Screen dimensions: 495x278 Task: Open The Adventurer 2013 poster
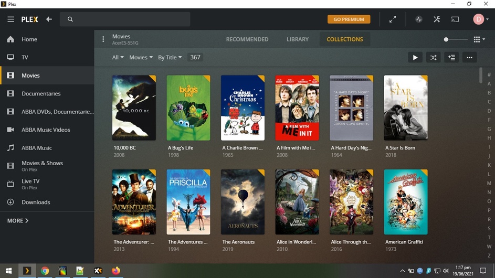pos(134,202)
